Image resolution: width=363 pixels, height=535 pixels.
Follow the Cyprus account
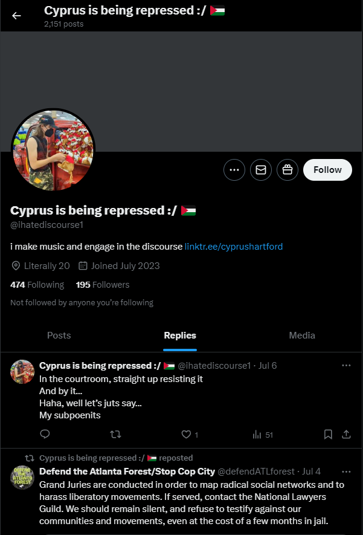(327, 170)
